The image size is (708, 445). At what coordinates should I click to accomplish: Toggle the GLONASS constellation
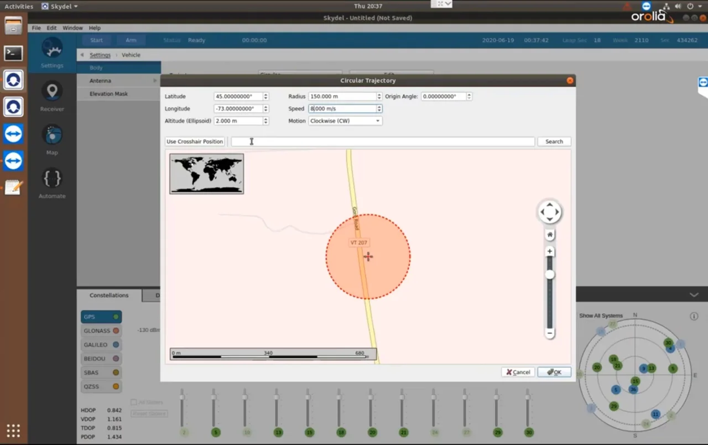coord(101,331)
